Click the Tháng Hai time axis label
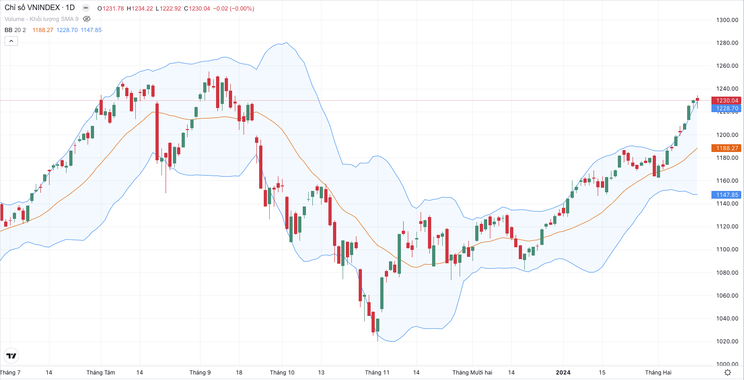The width and height of the screenshot is (744, 380). (x=658, y=373)
